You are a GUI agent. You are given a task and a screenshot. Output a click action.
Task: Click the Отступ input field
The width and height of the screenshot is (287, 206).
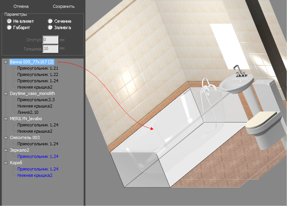[x=50, y=40]
